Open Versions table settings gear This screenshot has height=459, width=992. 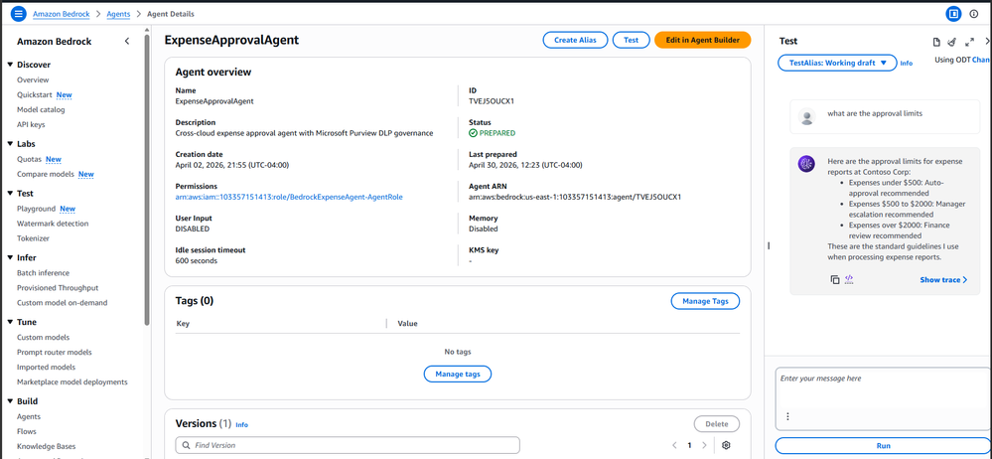726,445
